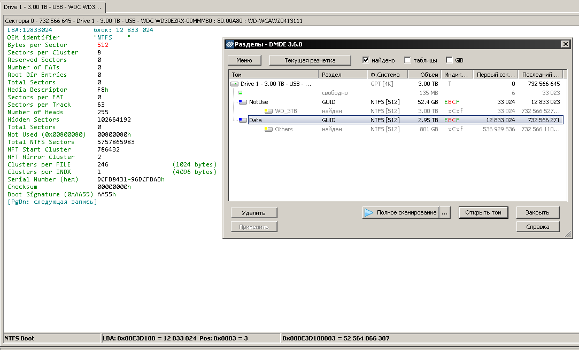Toggle the GiB units checkbox

pyautogui.click(x=449, y=60)
